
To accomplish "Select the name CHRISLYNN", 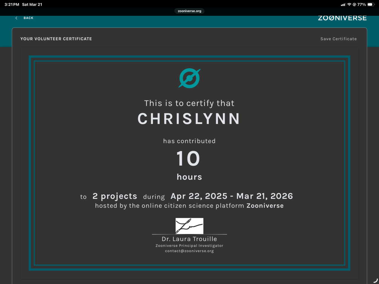I will click(x=189, y=119).
